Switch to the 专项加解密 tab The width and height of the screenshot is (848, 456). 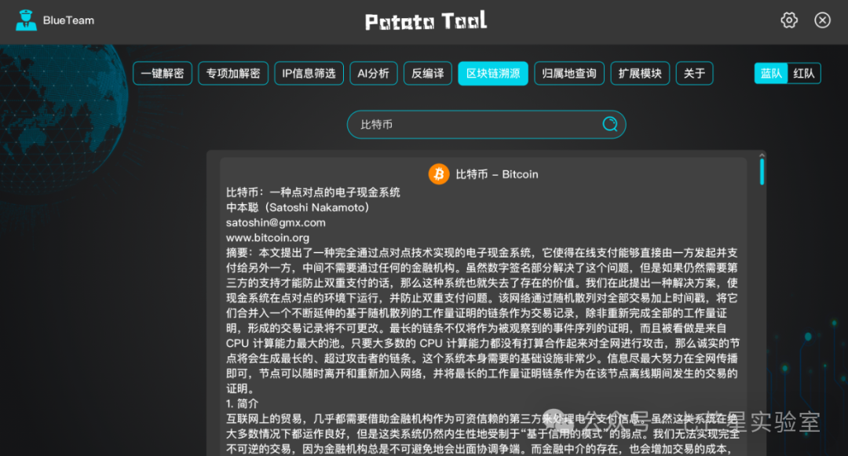pos(233,74)
